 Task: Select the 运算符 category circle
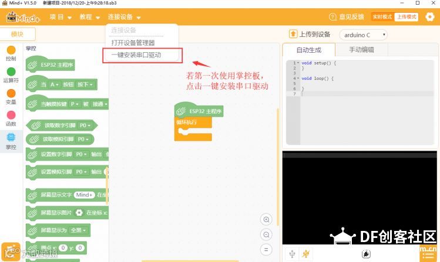(x=11, y=72)
